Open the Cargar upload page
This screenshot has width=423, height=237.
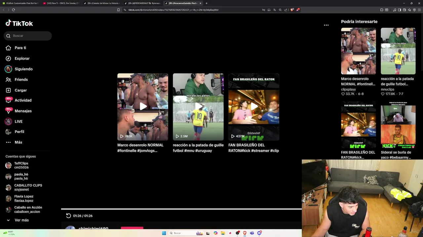pos(16,90)
